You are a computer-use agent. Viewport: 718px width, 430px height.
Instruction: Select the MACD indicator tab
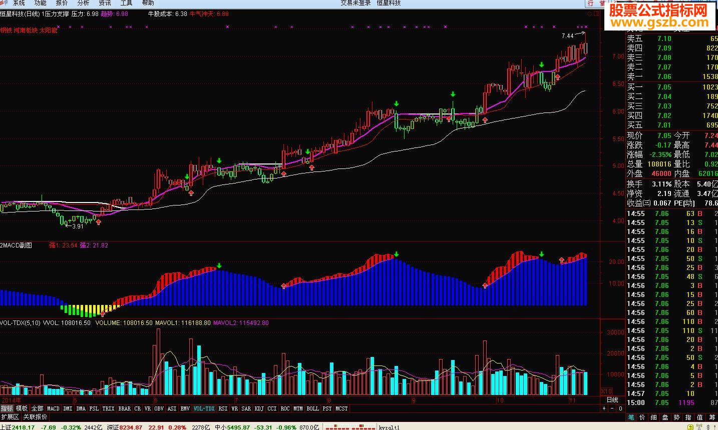click(53, 408)
